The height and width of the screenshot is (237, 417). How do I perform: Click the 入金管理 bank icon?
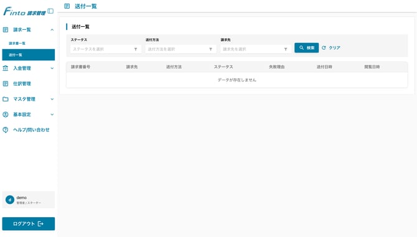point(6,68)
